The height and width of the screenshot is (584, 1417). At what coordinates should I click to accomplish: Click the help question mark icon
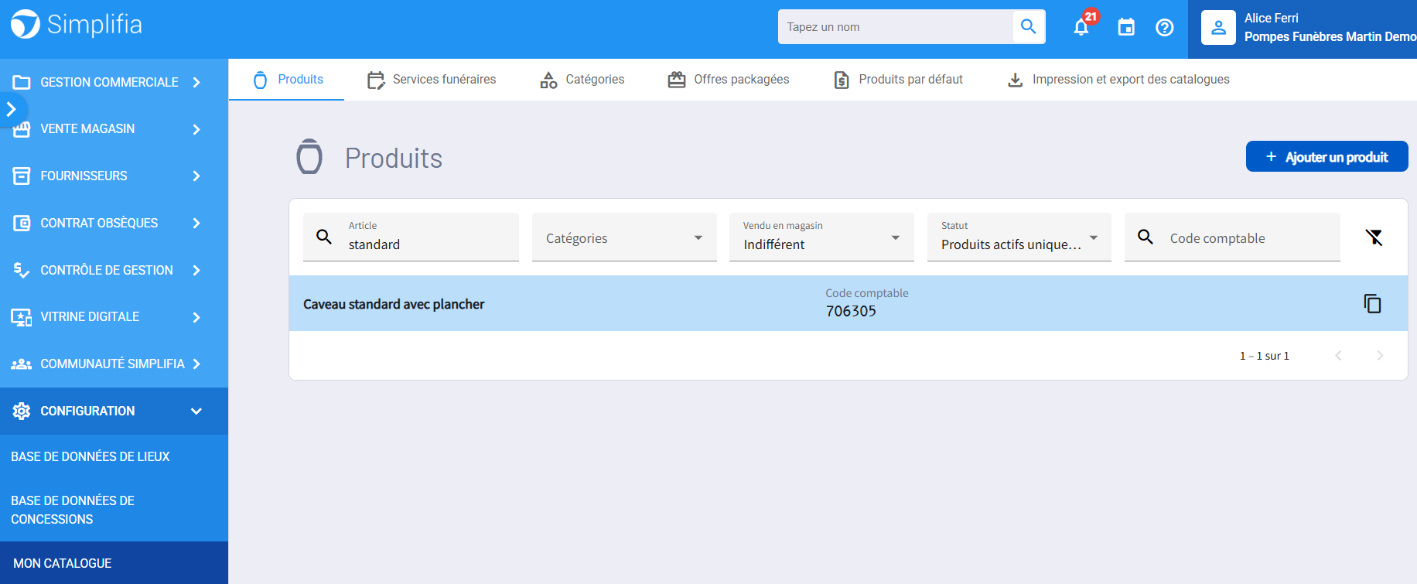tap(1164, 28)
